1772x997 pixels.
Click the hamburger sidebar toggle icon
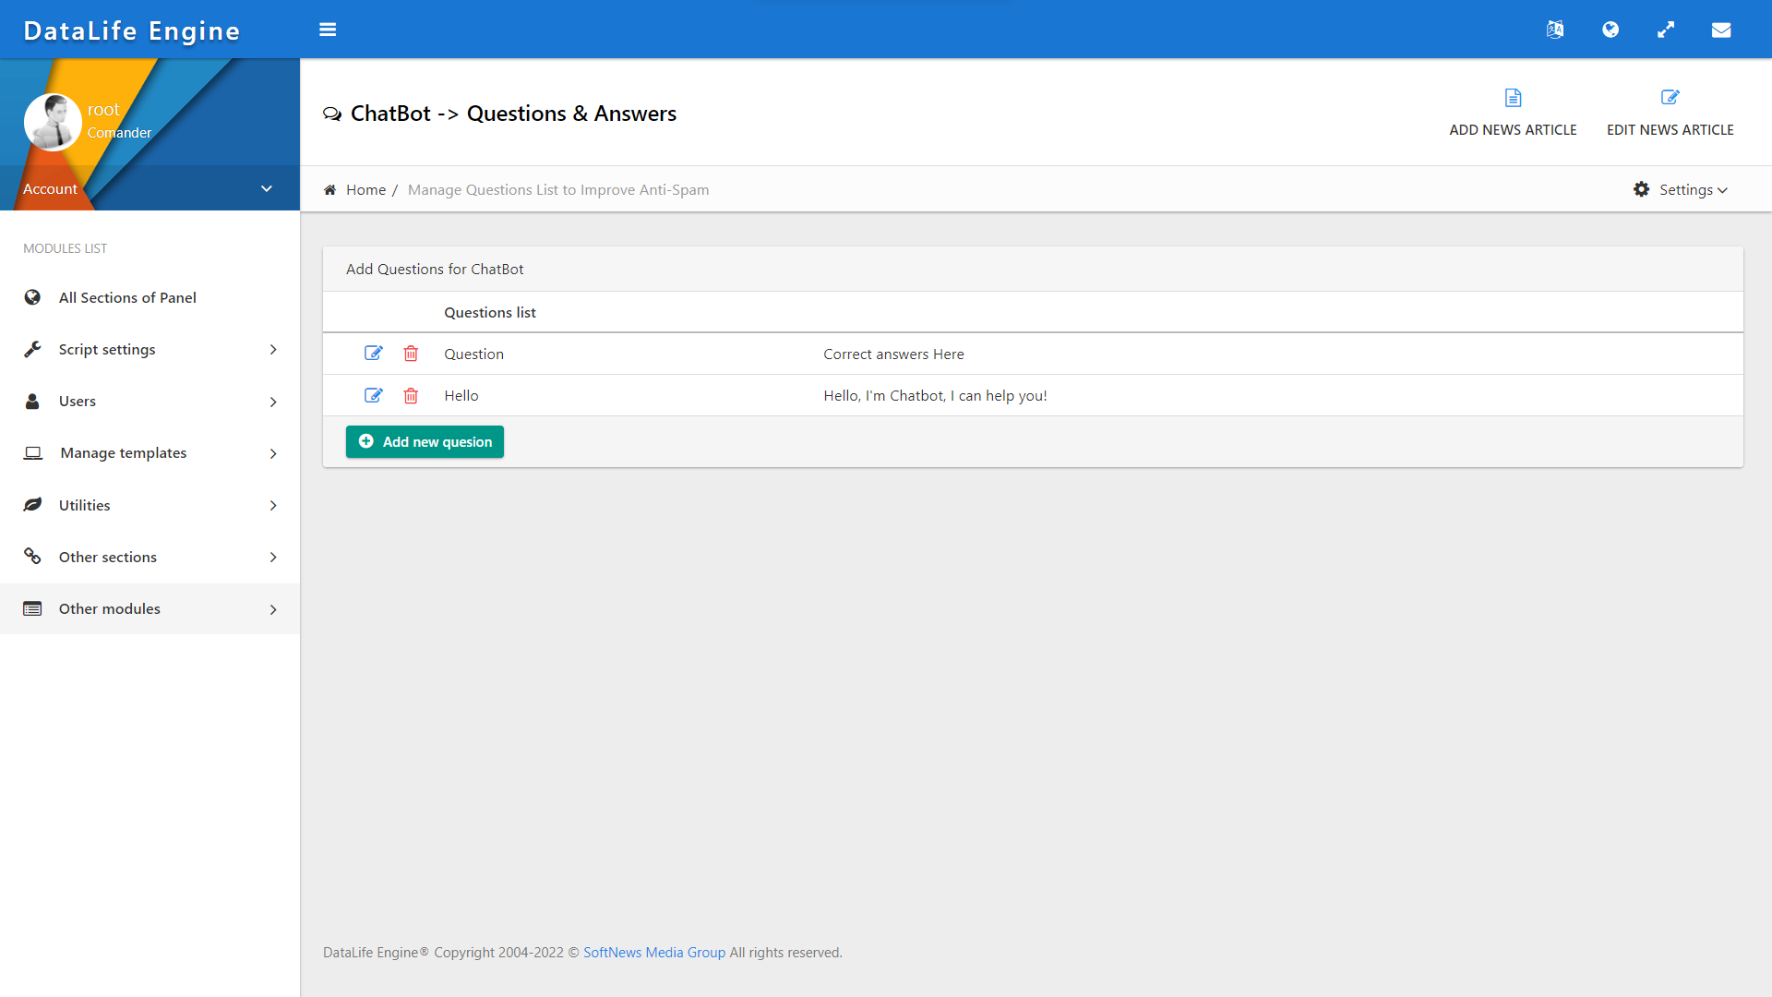(328, 30)
